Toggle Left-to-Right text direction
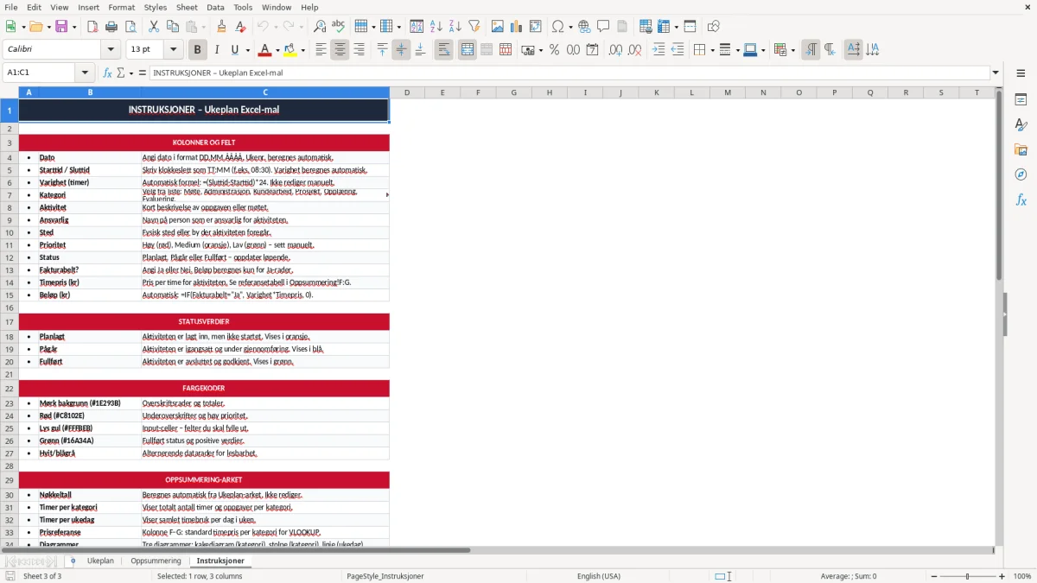This screenshot has width=1037, height=583. tap(810, 50)
